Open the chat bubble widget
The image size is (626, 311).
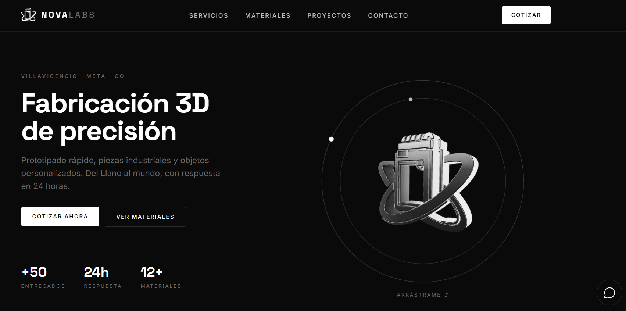pos(609,293)
